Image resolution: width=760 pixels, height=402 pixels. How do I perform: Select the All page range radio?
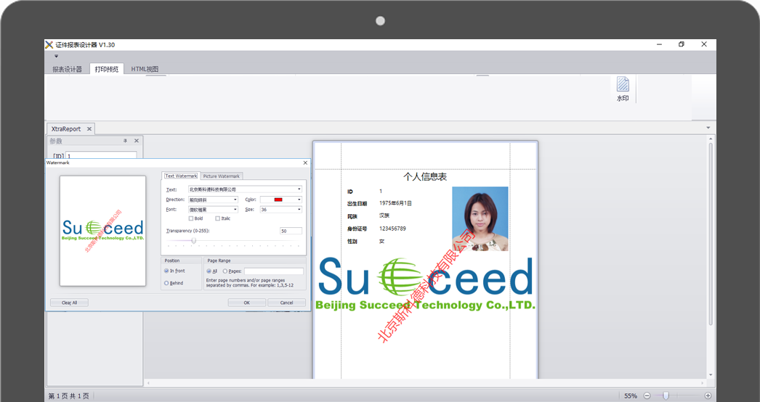pos(209,271)
